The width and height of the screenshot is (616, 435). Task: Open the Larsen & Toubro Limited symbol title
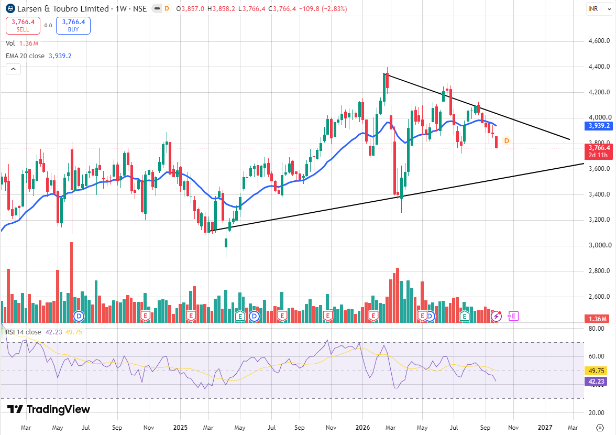pos(82,8)
